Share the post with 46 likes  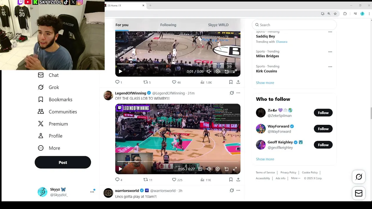(x=238, y=82)
